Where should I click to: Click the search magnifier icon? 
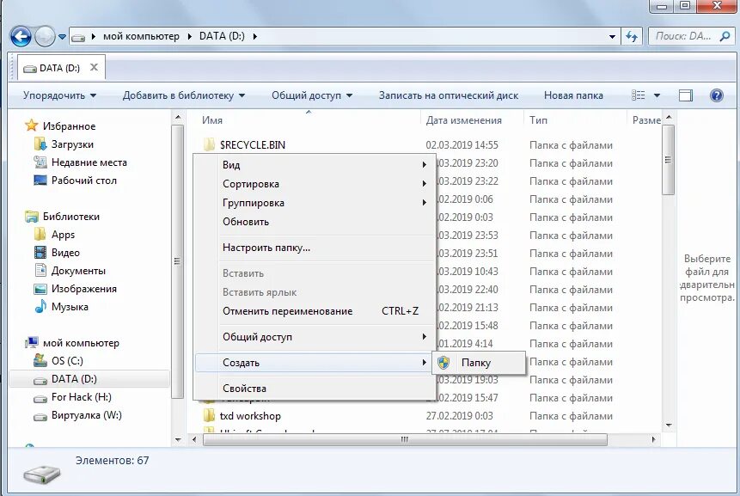[725, 36]
